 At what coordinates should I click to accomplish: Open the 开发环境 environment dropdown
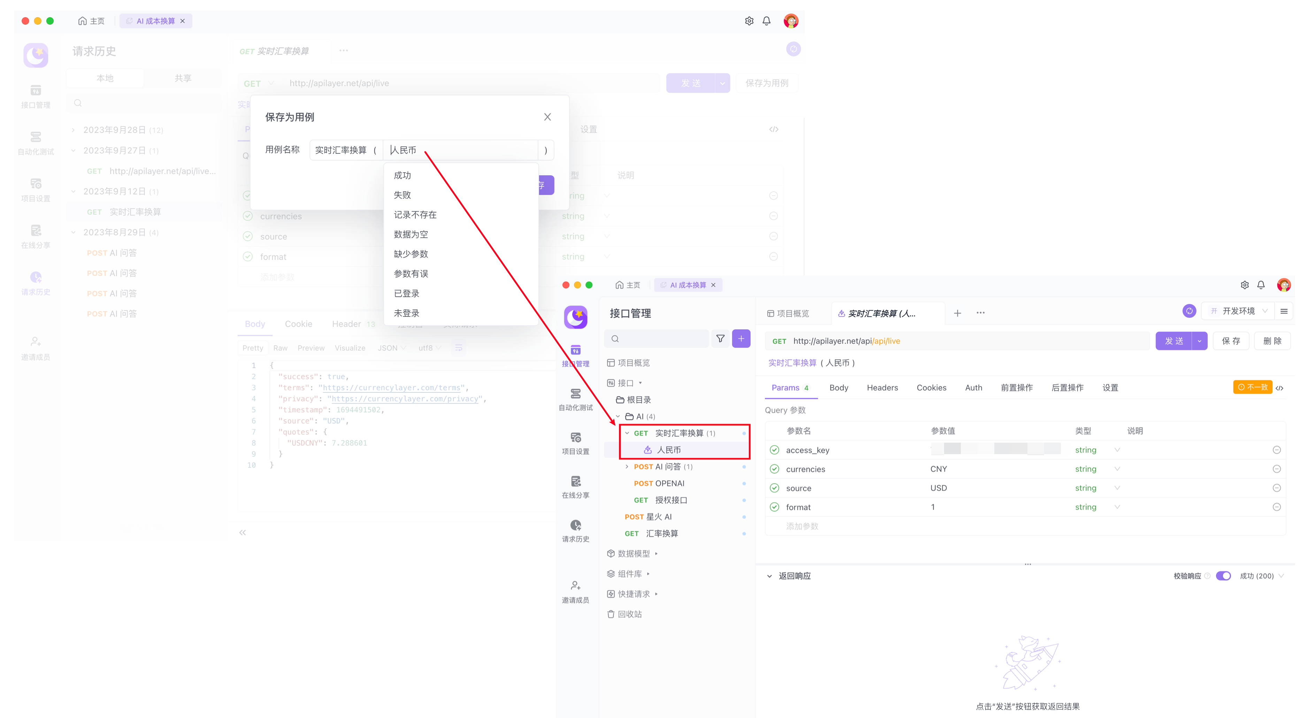click(x=1239, y=311)
